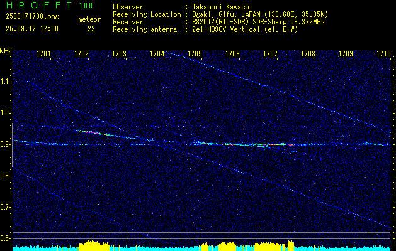
Task: Click the yellow power bar under 1706
Action: point(227,246)
